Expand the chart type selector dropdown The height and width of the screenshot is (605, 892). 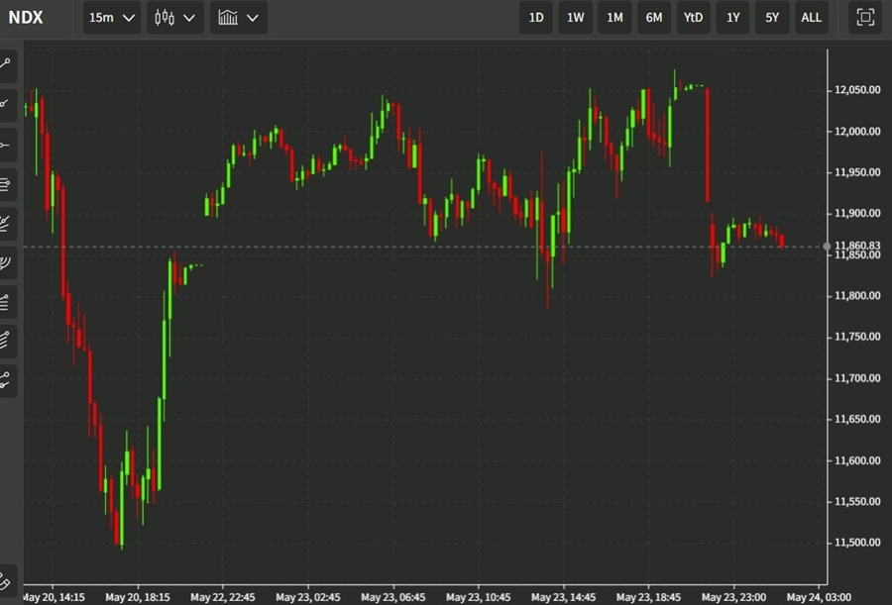click(238, 17)
